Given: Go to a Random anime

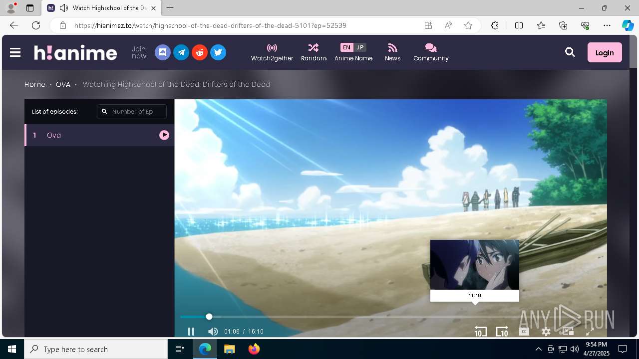Looking at the screenshot, I should 314,52.
